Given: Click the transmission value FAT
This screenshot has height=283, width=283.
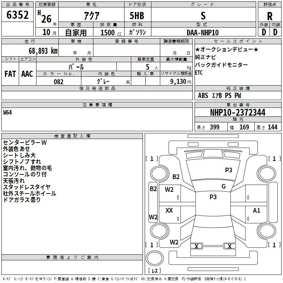Looking at the screenshot, I should 10,74.
